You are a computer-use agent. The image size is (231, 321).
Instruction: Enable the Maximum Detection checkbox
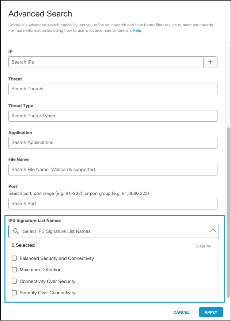click(x=14, y=269)
